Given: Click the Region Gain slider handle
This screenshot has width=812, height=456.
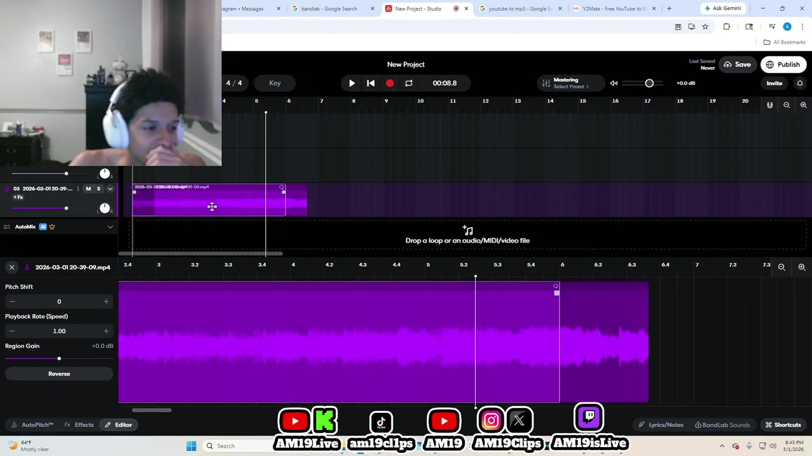Looking at the screenshot, I should coord(59,358).
